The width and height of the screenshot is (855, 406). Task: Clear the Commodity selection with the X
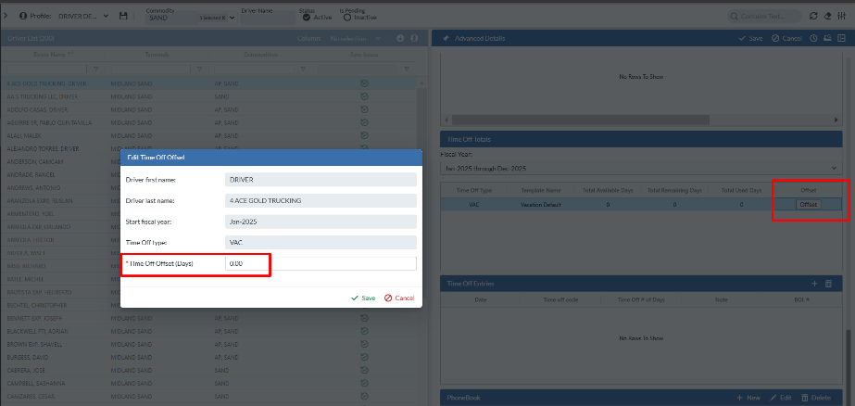(224, 18)
